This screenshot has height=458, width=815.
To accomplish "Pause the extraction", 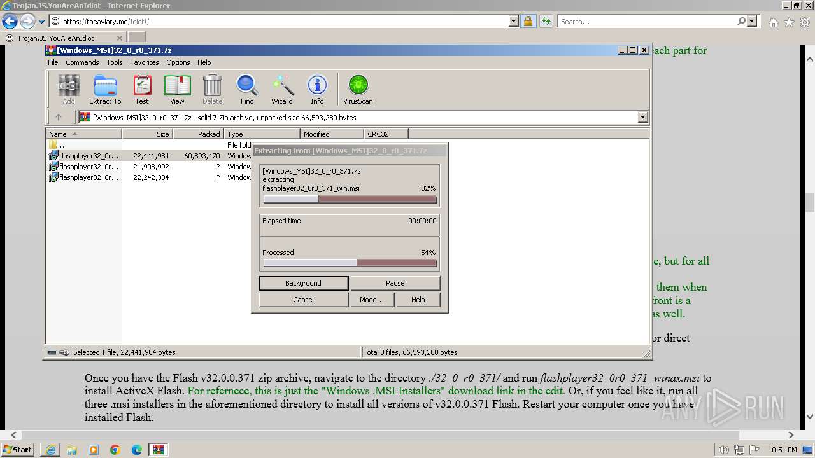I will point(395,283).
